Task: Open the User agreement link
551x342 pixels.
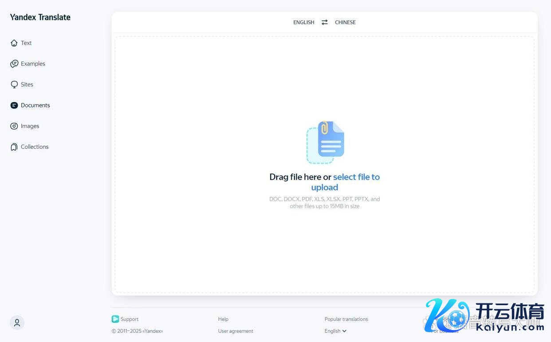Action: tap(236, 331)
